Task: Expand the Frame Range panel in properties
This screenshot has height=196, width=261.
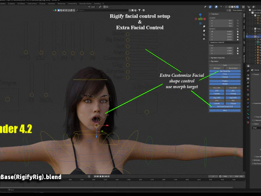Action: pyautogui.click(x=257, y=103)
